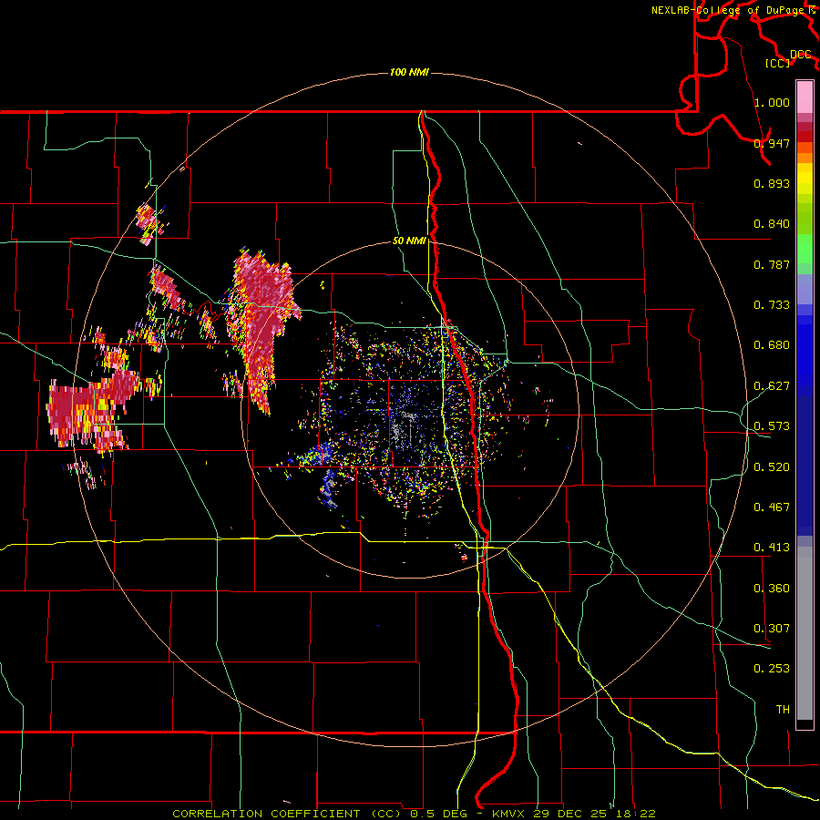Screen dimensions: 820x820
Task: Click the 100 NMI range ring label
Action: [409, 72]
